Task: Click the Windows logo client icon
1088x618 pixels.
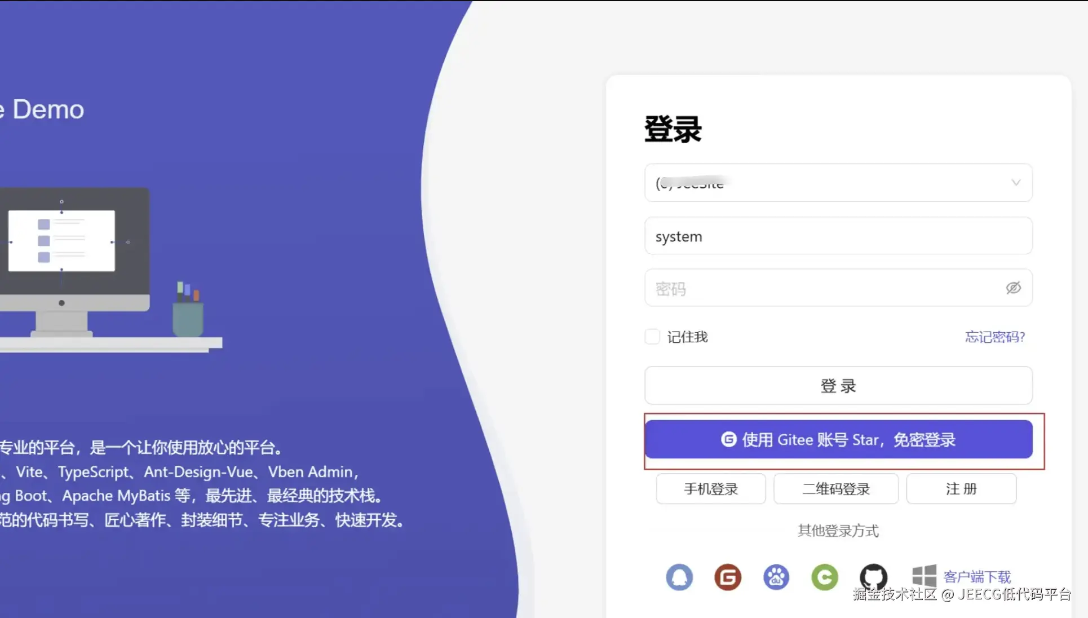Action: 924,576
